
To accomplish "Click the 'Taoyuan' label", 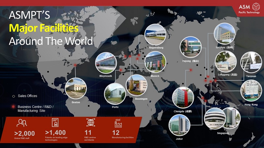I will (x=251, y=76).
